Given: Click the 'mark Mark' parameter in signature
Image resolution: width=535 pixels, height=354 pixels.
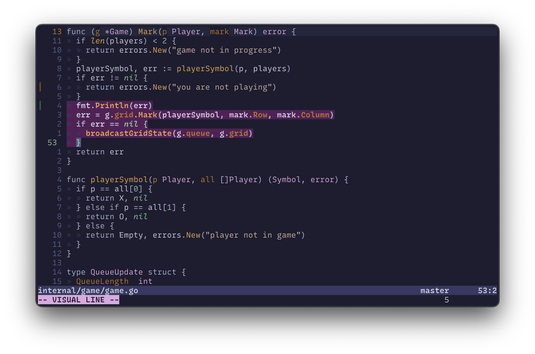Looking at the screenshot, I should pos(231,32).
